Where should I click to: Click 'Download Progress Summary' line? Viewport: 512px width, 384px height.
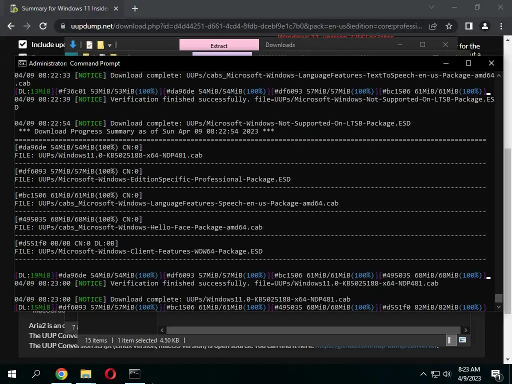coord(146,131)
